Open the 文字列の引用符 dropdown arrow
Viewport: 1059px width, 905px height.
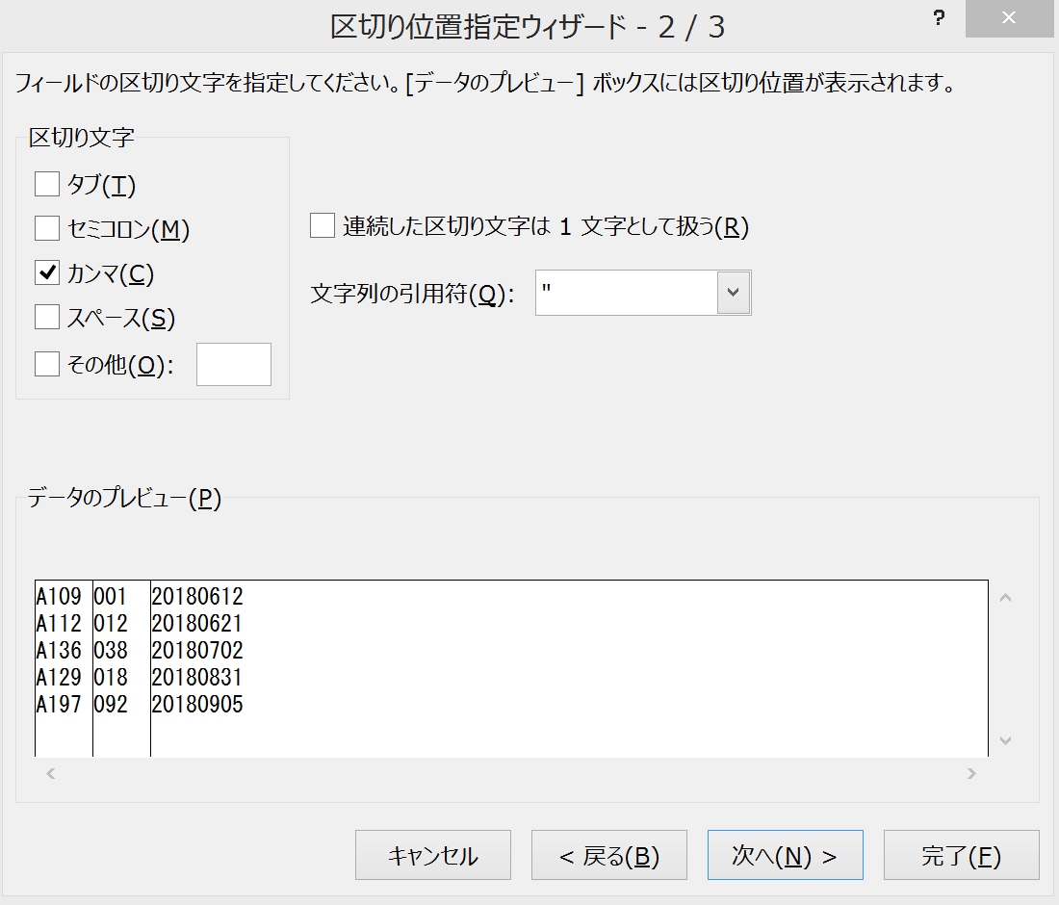(734, 293)
